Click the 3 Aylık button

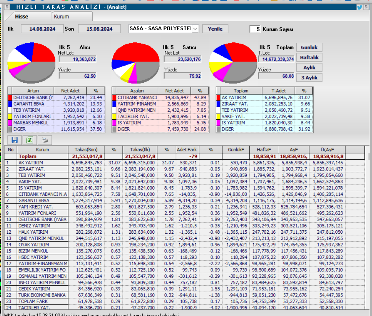pos(309,78)
